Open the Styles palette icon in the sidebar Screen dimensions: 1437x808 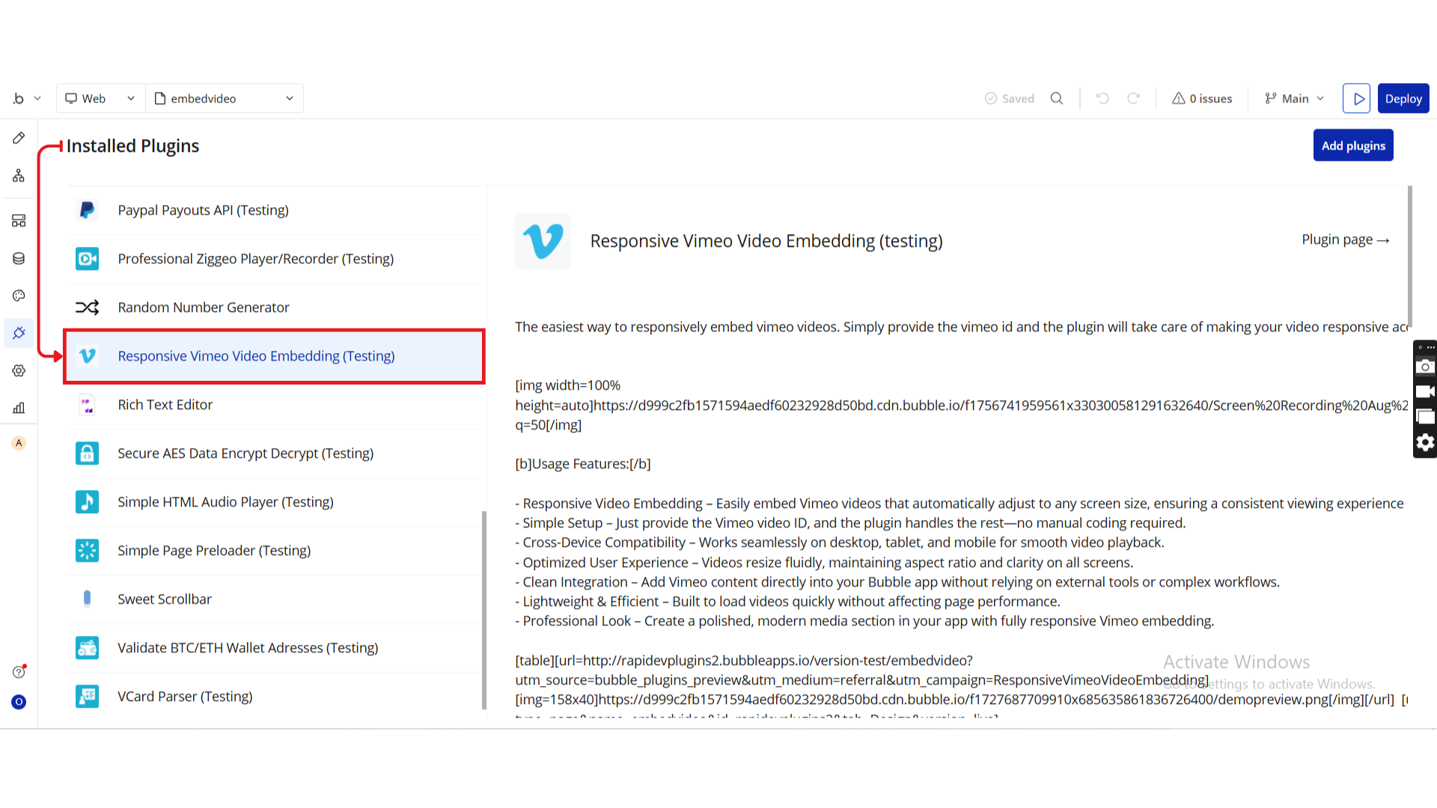coord(19,296)
